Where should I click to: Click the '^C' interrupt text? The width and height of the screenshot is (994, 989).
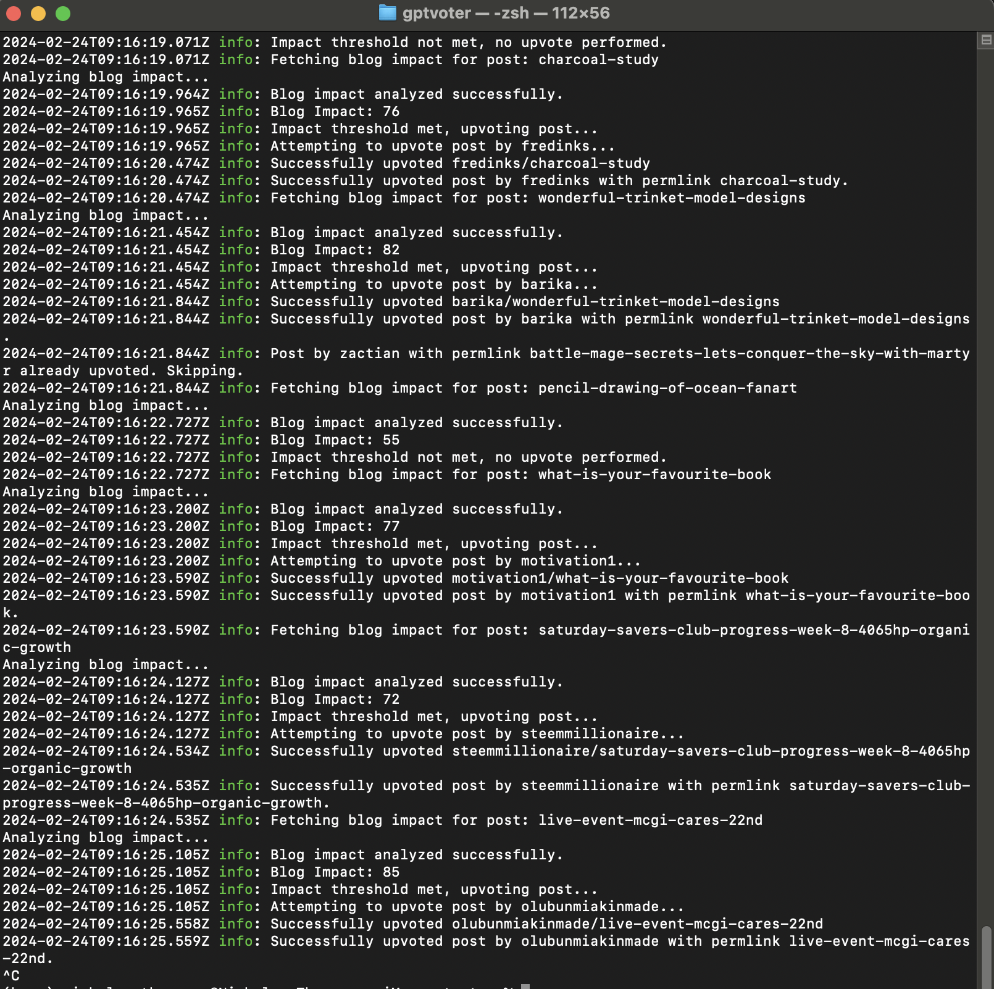pyautogui.click(x=11, y=976)
